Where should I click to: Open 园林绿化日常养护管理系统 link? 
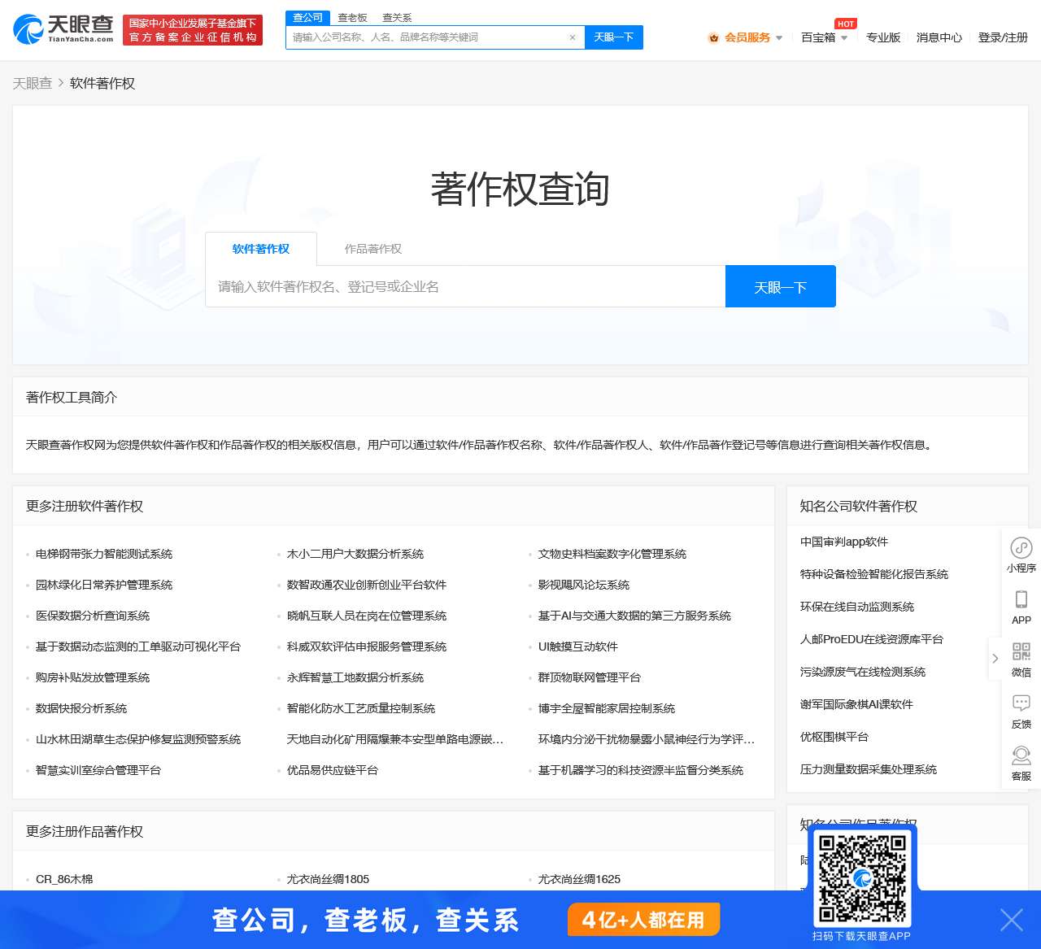point(104,585)
